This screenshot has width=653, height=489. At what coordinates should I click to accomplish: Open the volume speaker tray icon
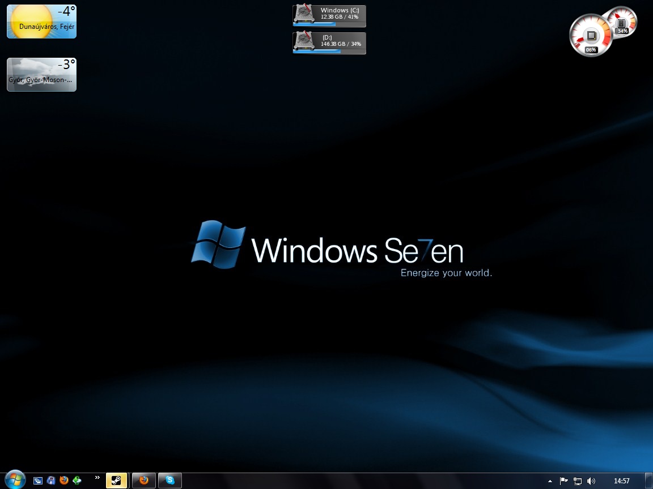click(591, 481)
